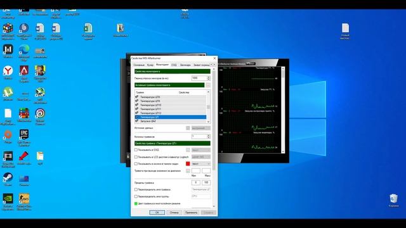Image resolution: width=406 pixels, height=228 pixels.
Task: Open the Захват скриншотов tab
Action: coord(201,65)
